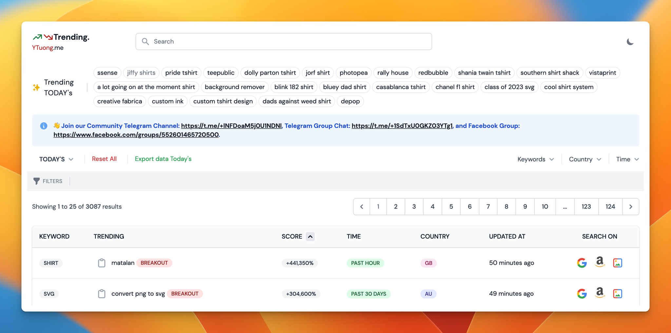Image resolution: width=671 pixels, height=333 pixels.
Task: Click the background remover tag
Action: click(235, 87)
